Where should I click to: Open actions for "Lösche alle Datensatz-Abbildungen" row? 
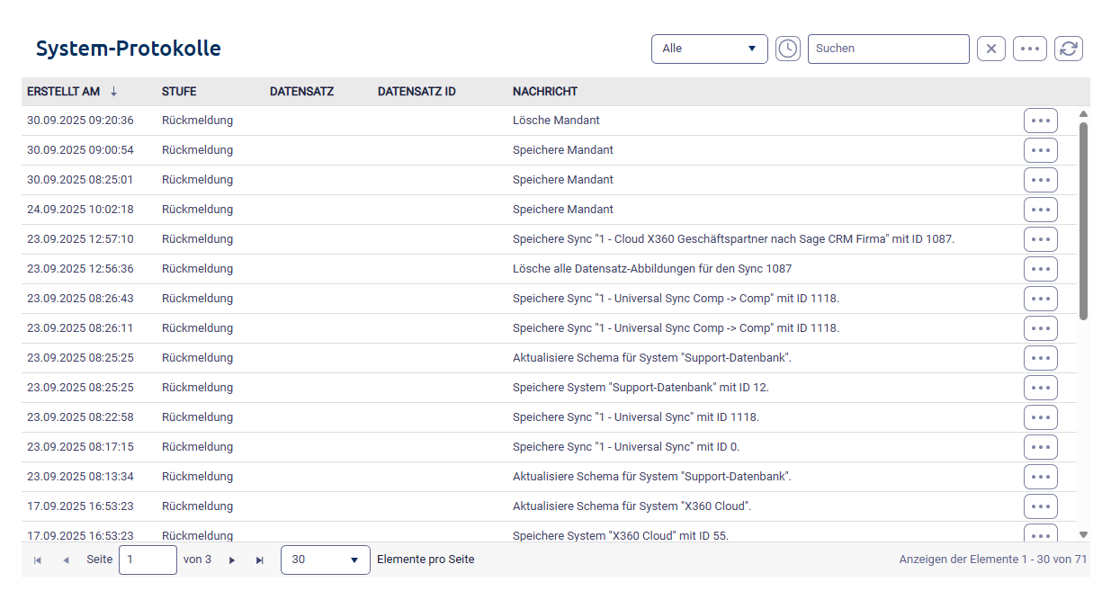[1040, 269]
